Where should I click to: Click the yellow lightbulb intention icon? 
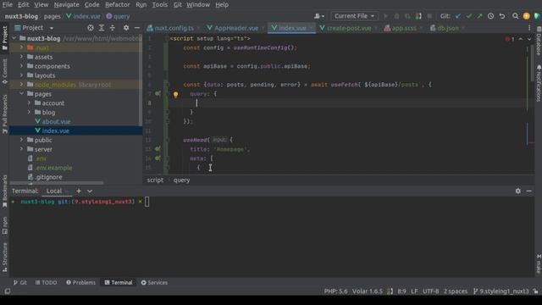point(175,94)
